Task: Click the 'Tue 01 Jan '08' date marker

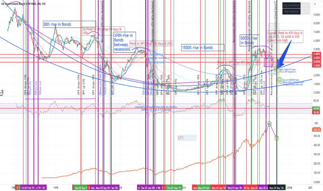Action: pos(148,188)
